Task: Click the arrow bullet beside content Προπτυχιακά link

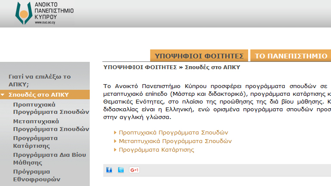Action: point(115,132)
